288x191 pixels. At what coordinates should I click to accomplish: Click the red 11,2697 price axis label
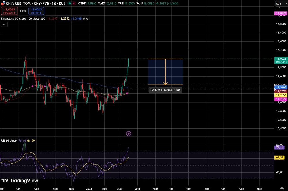[281, 91]
